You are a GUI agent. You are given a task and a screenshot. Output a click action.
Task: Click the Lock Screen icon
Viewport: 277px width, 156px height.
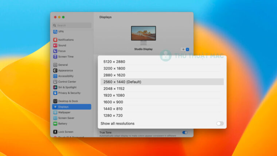(x=55, y=132)
